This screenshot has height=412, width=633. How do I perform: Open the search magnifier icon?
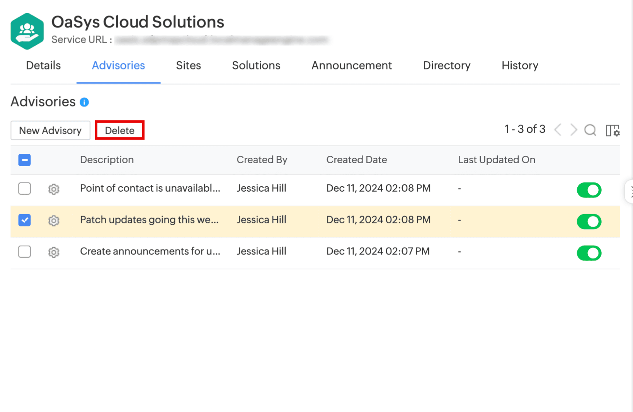tap(590, 130)
